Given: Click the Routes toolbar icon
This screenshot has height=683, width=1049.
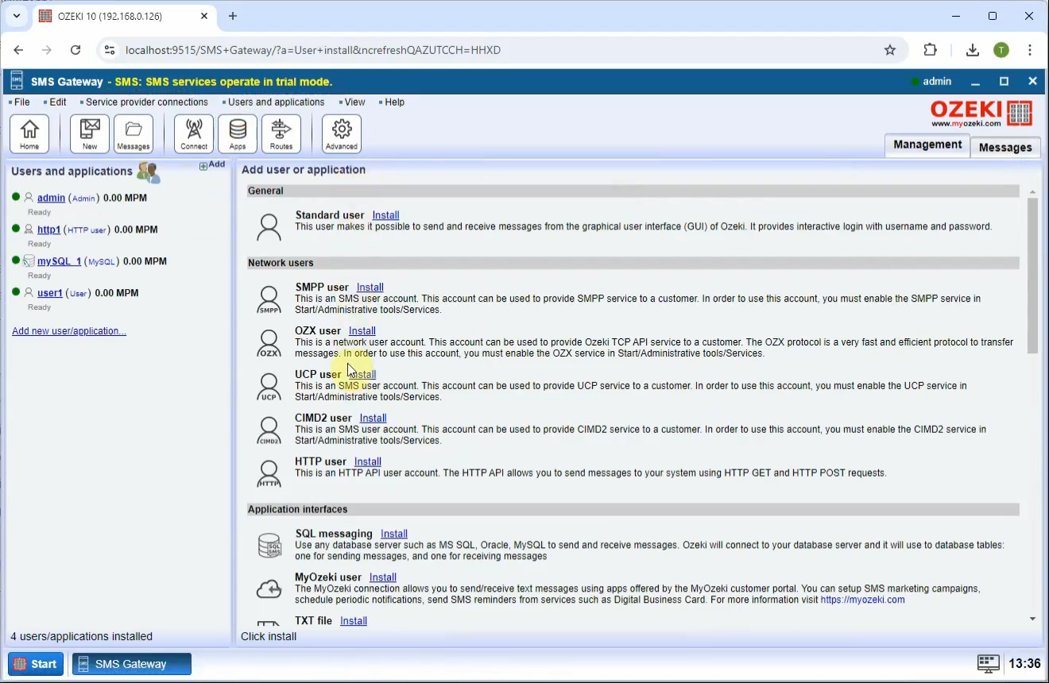Looking at the screenshot, I should 281,133.
